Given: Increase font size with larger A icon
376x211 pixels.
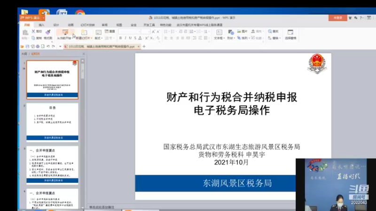Looking at the screenshot, I should pos(154,31).
